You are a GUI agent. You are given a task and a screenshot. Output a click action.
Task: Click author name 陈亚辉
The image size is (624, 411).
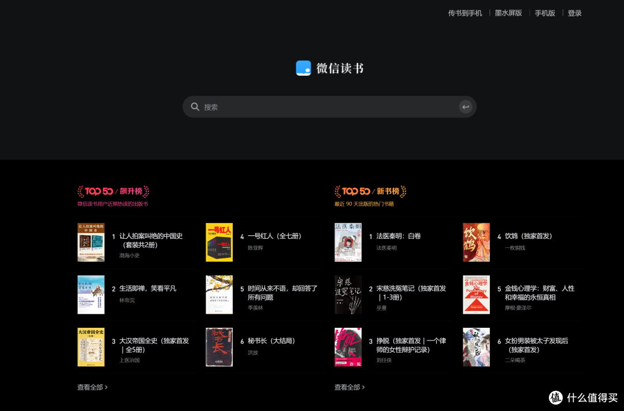click(x=255, y=248)
